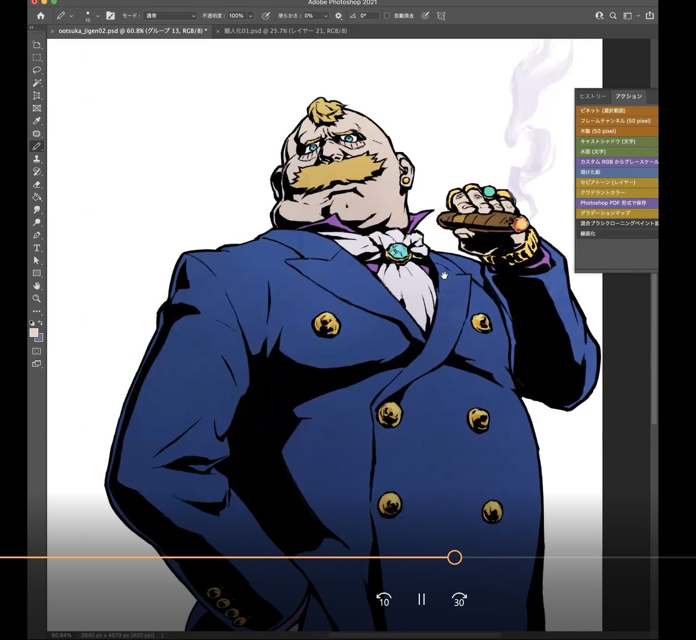
Task: Toggle pressure for opacity button
Action: click(x=266, y=16)
